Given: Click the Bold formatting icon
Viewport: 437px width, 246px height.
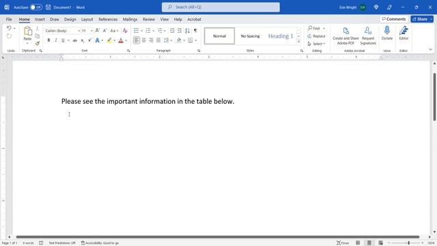Looking at the screenshot, I should point(48,40).
